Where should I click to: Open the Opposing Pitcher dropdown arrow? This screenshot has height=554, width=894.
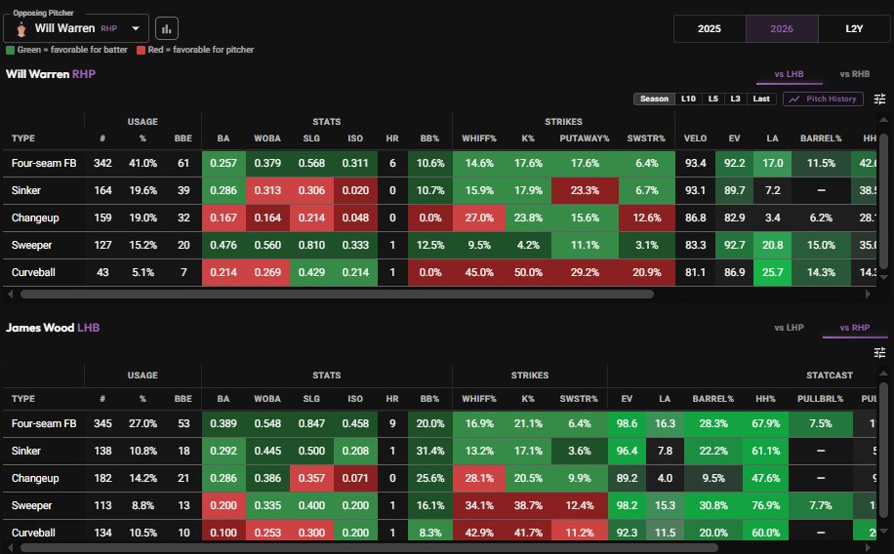click(x=136, y=28)
